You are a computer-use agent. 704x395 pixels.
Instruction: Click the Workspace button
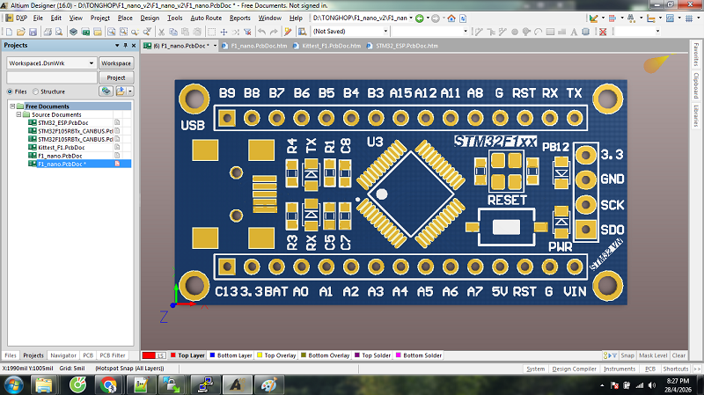116,63
